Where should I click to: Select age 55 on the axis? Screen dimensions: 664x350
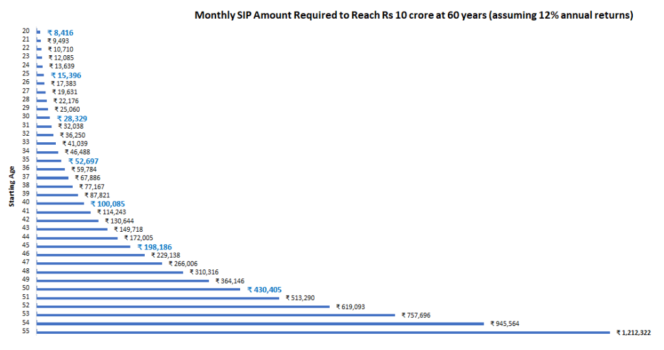tap(26, 332)
